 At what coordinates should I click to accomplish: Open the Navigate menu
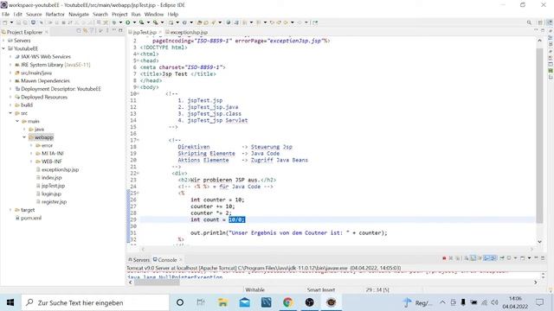79,14
